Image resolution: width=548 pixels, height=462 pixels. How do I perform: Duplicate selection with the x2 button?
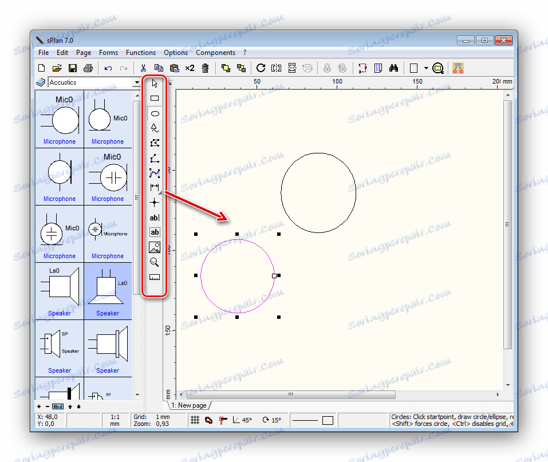point(190,68)
